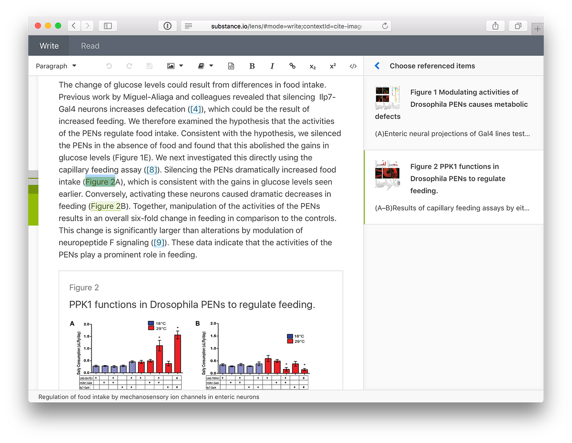This screenshot has width=572, height=443.
Task: Click the Figure 2 label in figure box
Action: point(84,288)
